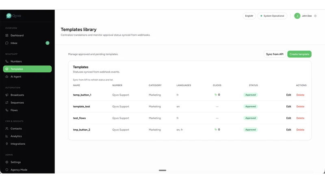Open the English language dropdown

pos(249,16)
